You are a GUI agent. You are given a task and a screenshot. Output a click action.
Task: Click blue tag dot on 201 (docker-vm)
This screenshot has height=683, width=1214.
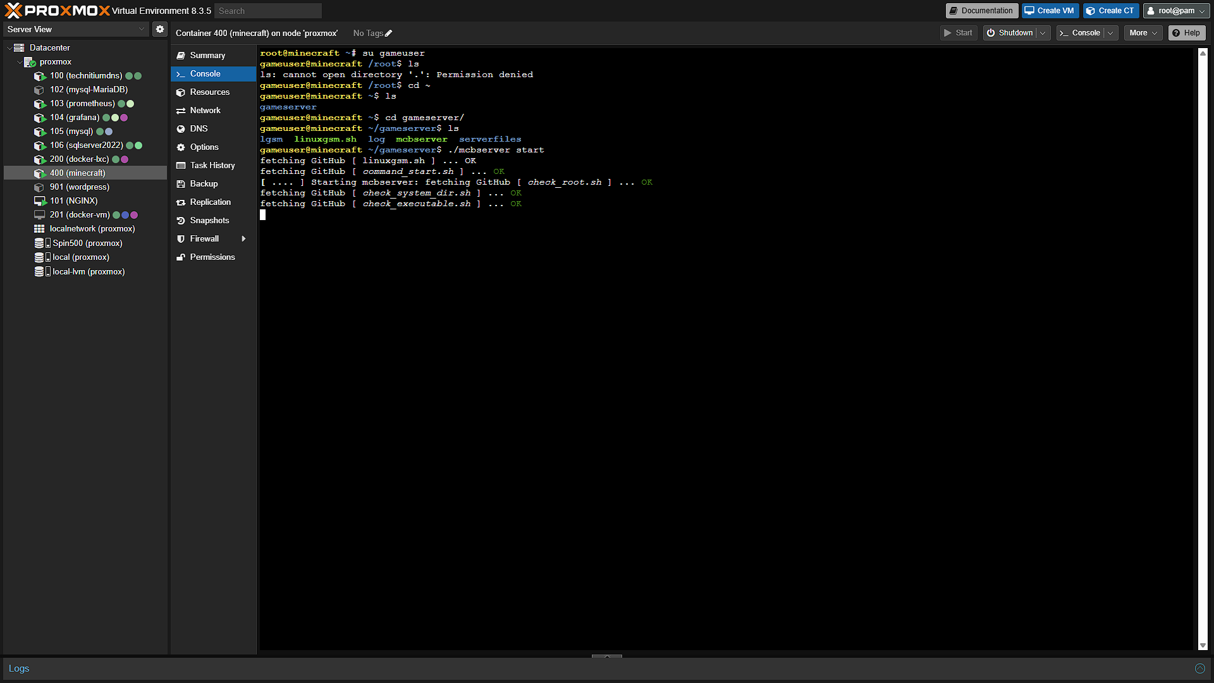125,215
